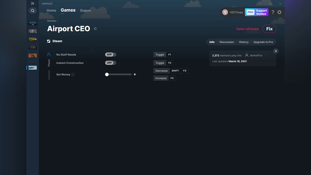Image resolution: width=311 pixels, height=175 pixels.
Task: Select the Info tab
Action: (212, 42)
